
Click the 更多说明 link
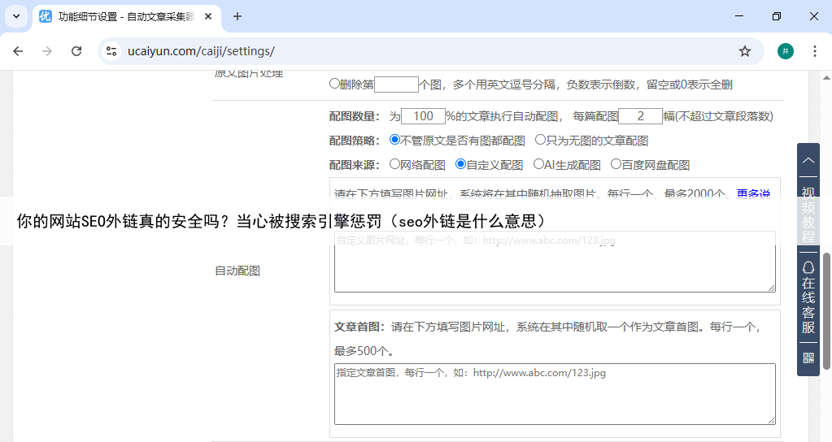click(752, 193)
